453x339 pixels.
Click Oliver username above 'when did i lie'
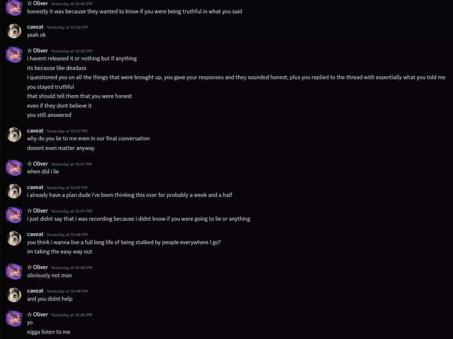coord(40,164)
